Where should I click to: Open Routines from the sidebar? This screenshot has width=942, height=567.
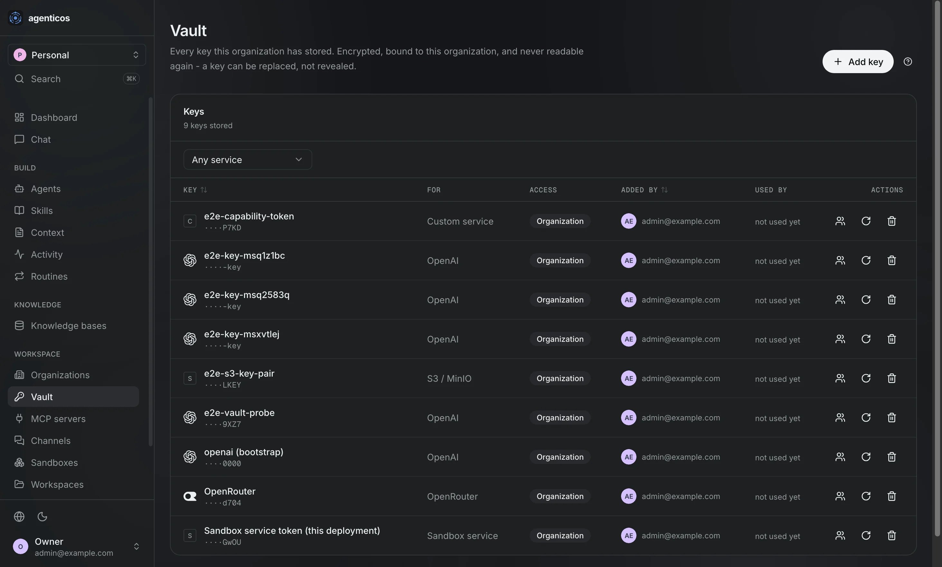pos(73,276)
